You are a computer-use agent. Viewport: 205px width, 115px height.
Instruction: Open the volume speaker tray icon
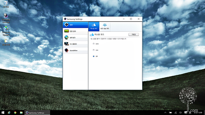pyautogui.click(x=181, y=112)
